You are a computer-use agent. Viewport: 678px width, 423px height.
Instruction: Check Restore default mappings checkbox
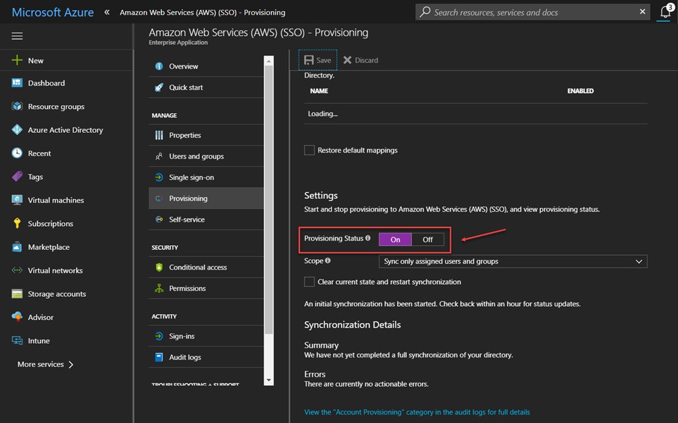(309, 150)
